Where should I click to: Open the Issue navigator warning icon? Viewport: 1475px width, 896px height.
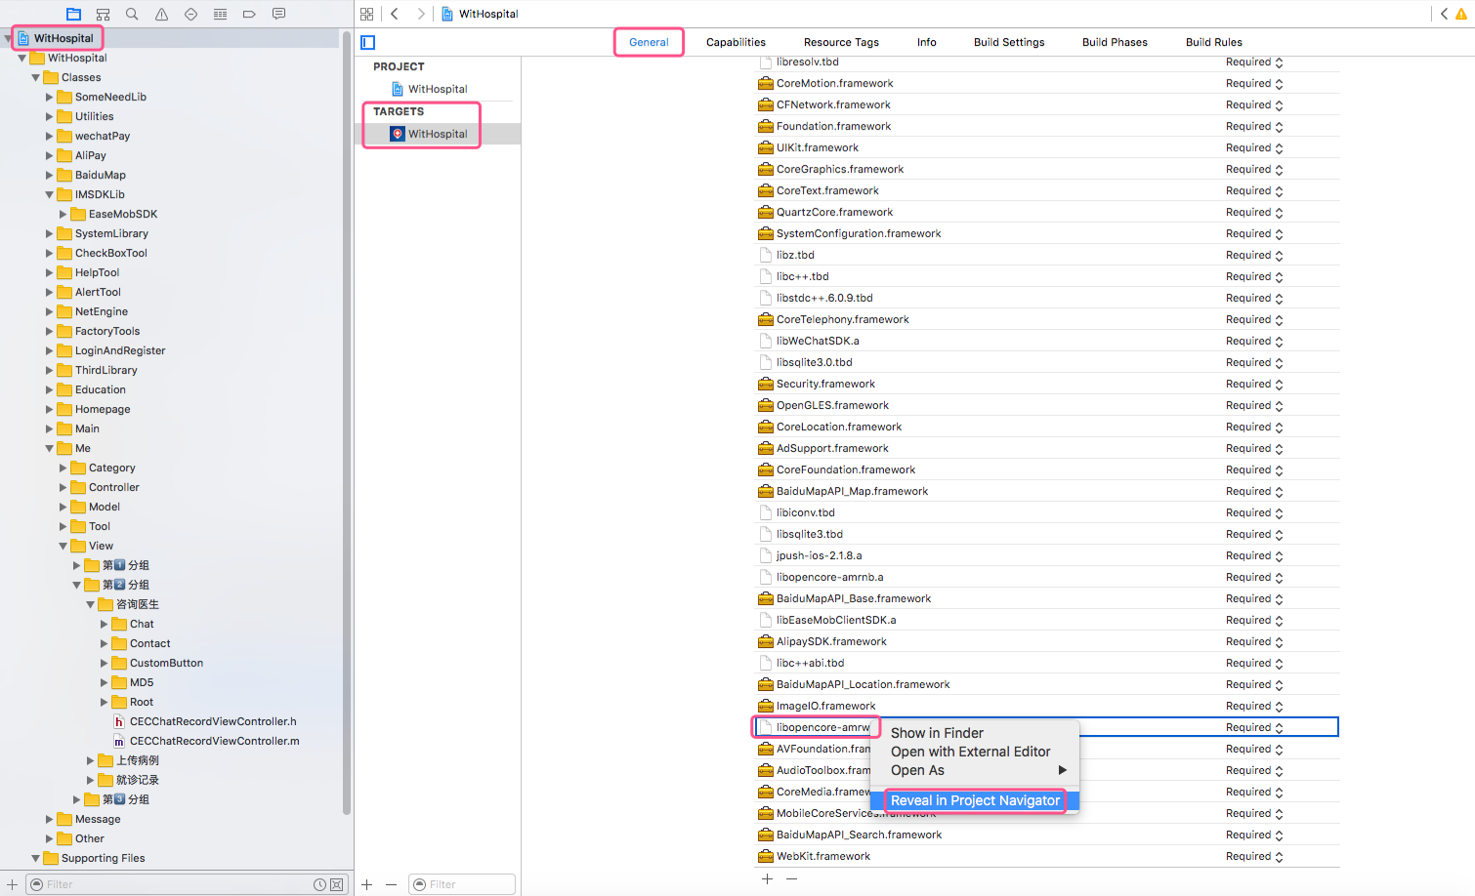(x=161, y=14)
